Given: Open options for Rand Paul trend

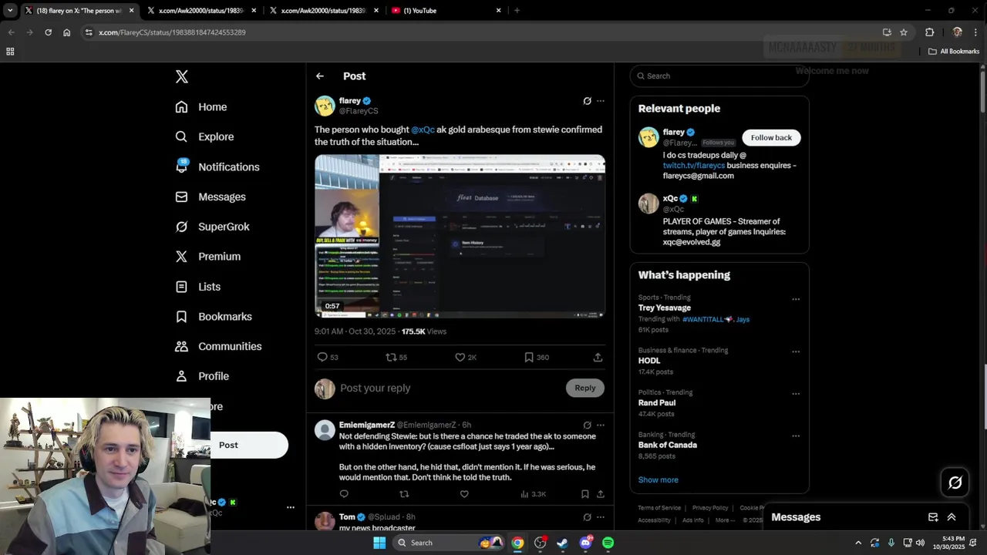Looking at the screenshot, I should coord(796,394).
